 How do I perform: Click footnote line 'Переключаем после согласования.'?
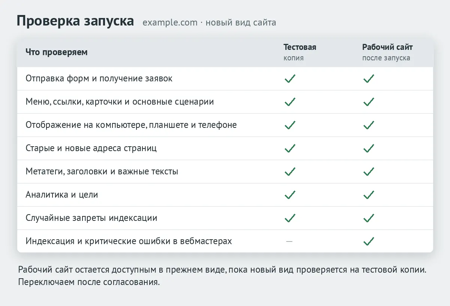(x=89, y=282)
